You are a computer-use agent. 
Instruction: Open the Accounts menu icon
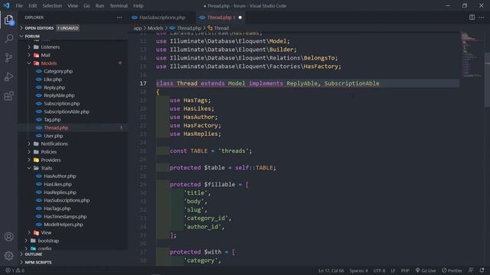(8, 237)
